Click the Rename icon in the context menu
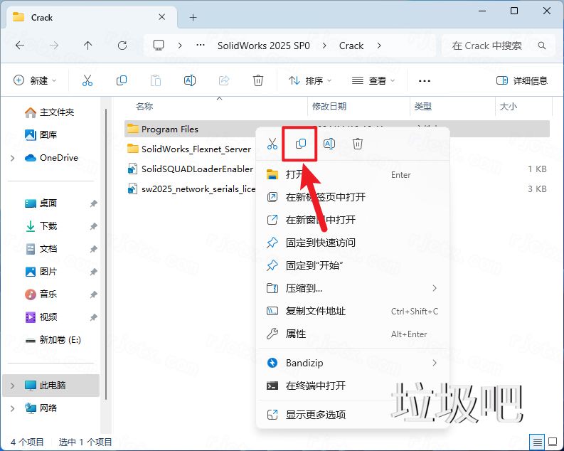Viewport: 564px width, 451px height. tap(329, 144)
